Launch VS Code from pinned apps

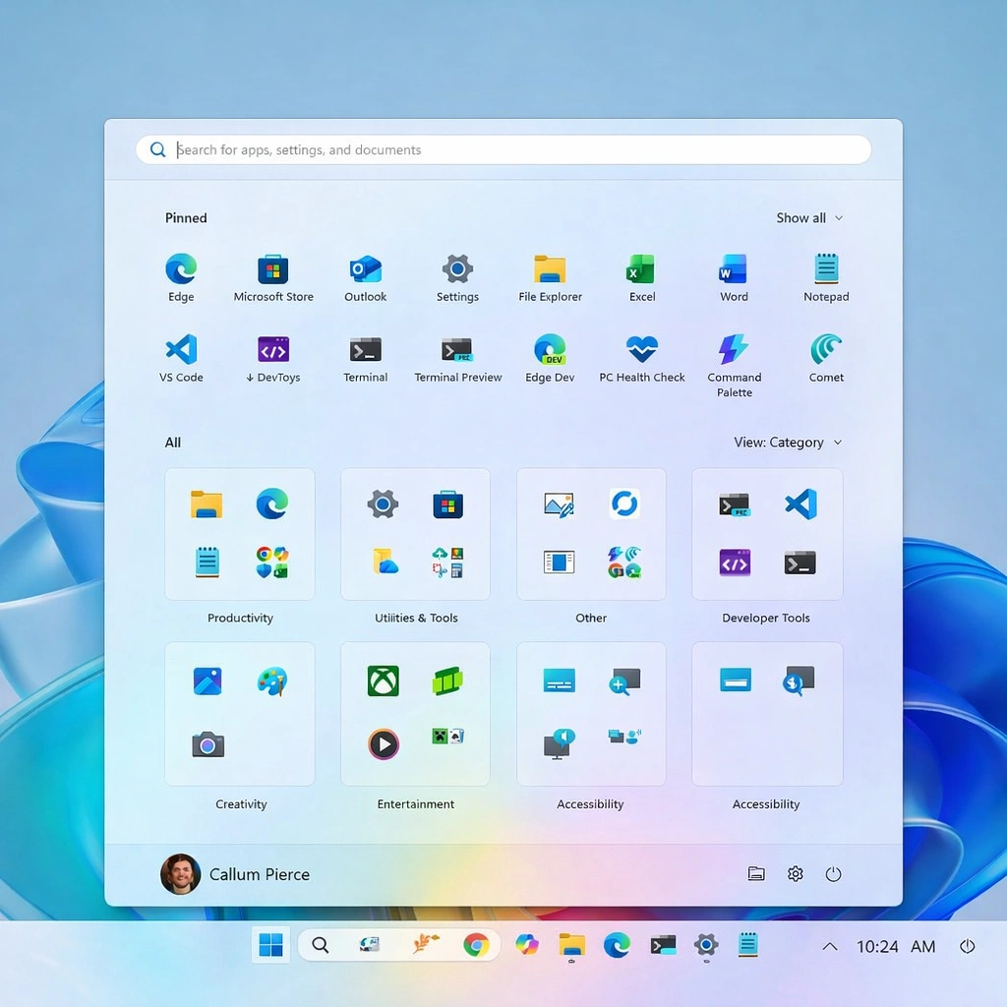(x=181, y=356)
